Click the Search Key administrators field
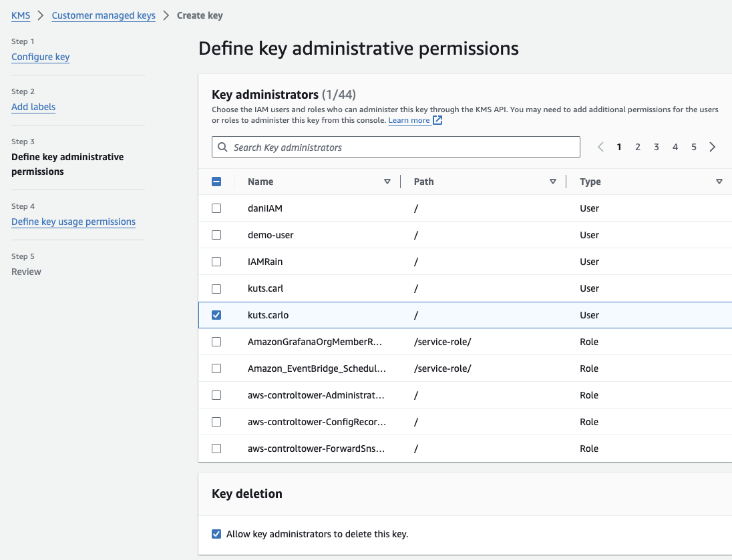Screen dimensions: 732x560 [401, 147]
